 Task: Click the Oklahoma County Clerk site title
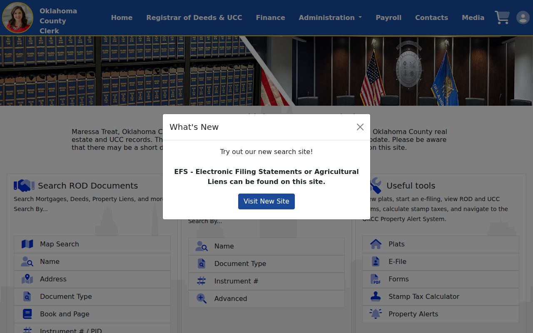pyautogui.click(x=58, y=21)
